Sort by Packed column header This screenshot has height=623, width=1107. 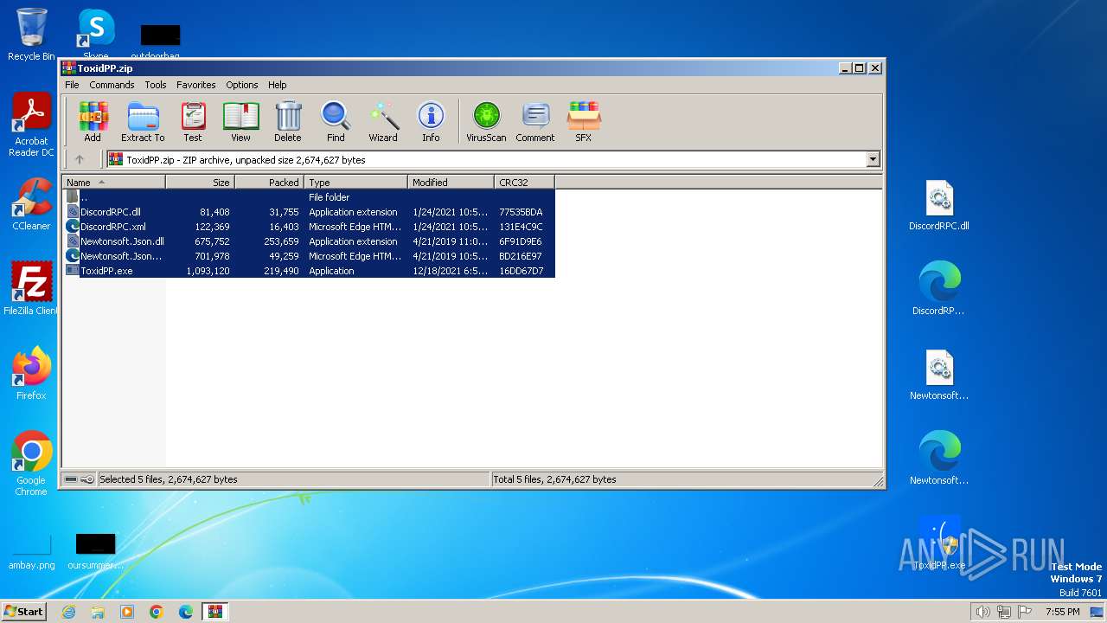(269, 182)
